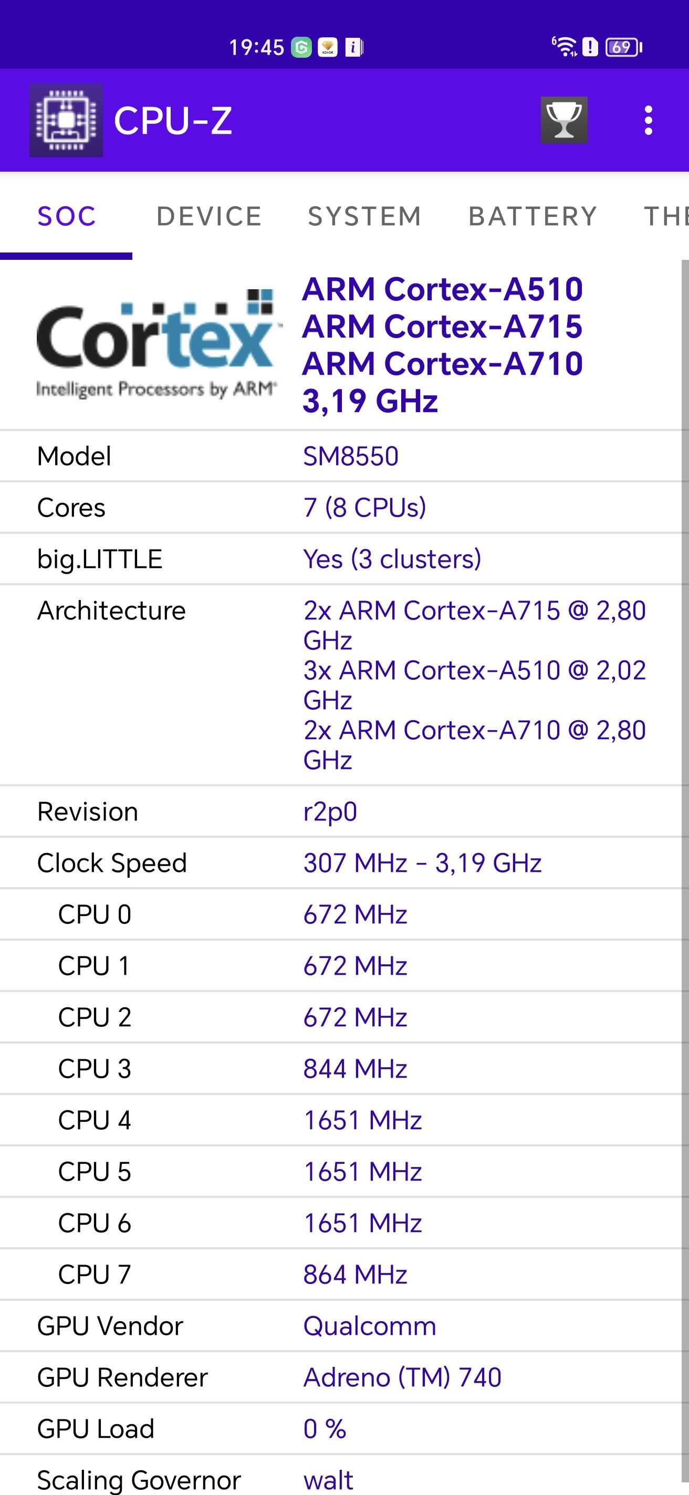Tap the CPU-Z chip logo icon

coord(66,120)
